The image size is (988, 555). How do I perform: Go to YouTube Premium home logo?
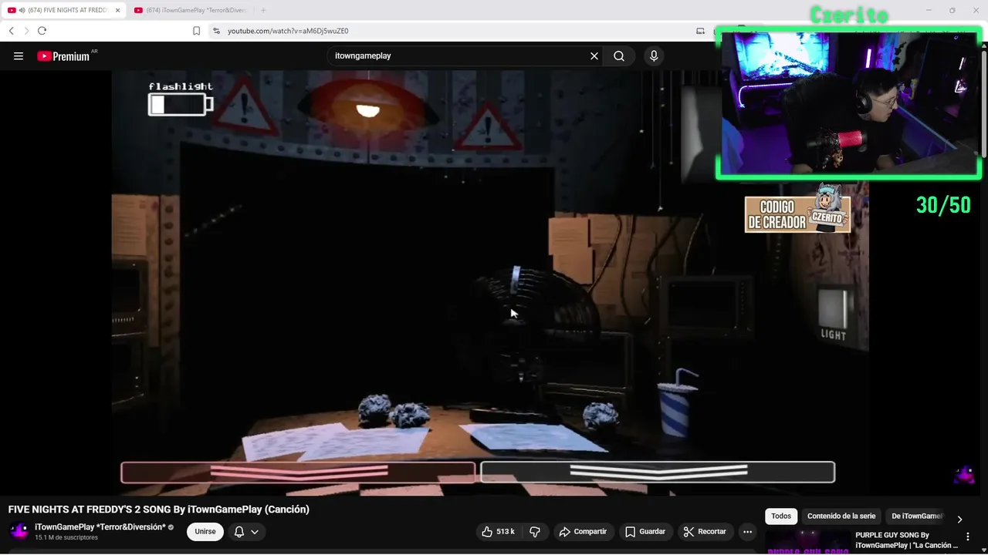tap(65, 56)
